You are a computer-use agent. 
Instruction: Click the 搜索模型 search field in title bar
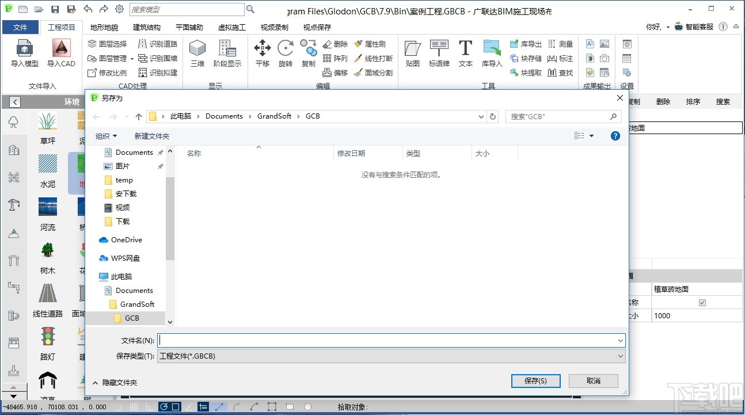coord(187,9)
